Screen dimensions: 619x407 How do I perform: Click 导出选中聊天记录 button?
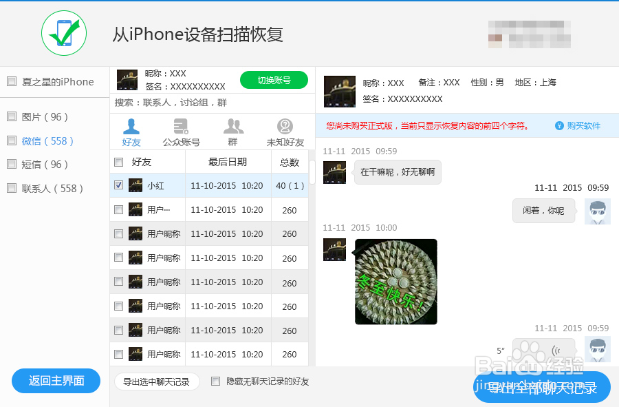click(157, 382)
